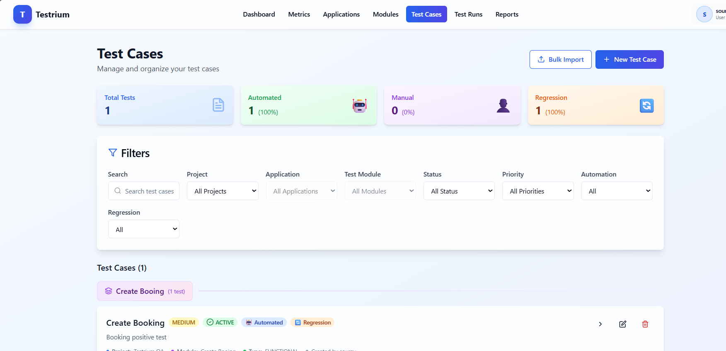
Task: Click the edit pencil icon for Create Booking
Action: (622, 324)
